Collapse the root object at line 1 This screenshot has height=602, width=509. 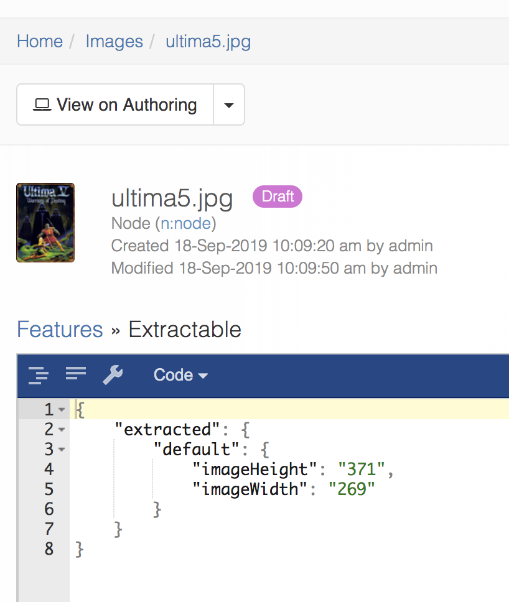point(61,410)
